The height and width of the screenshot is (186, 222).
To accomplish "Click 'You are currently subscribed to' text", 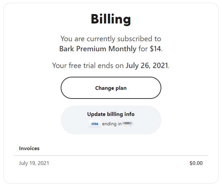I will pyautogui.click(x=111, y=39).
